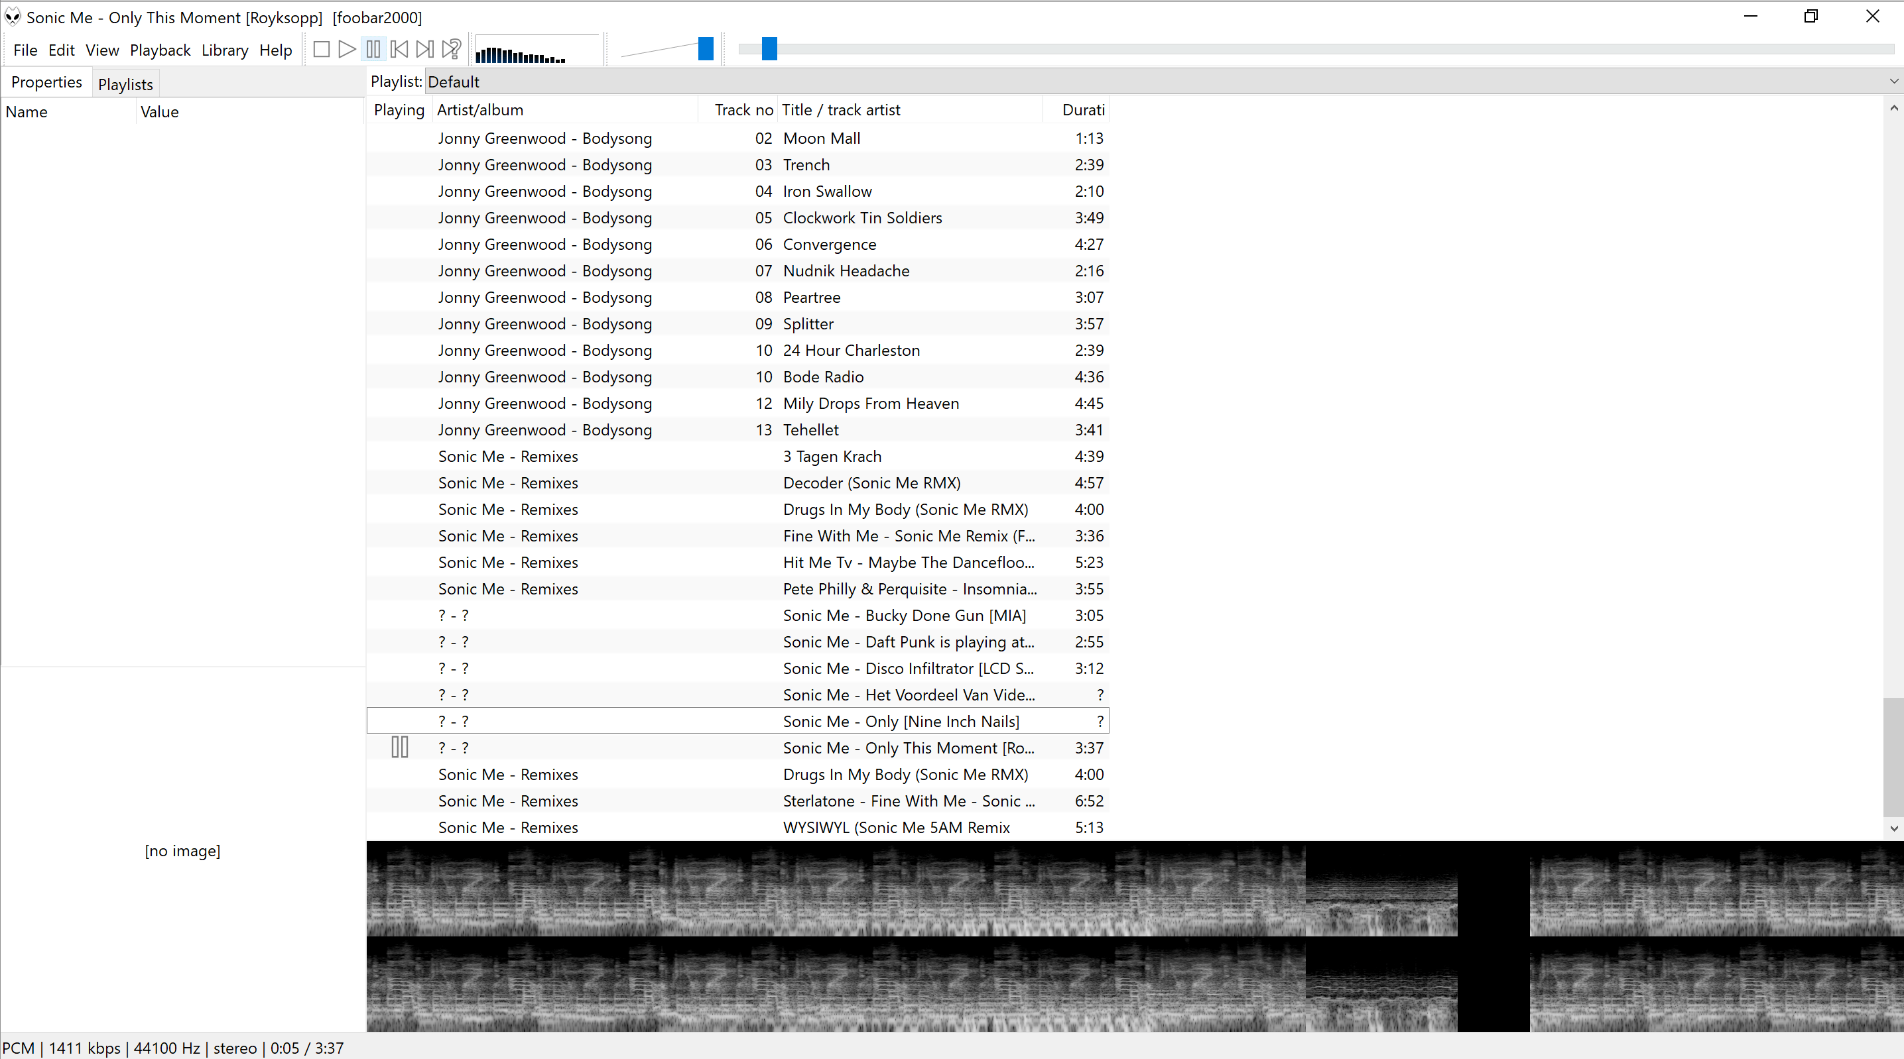Click the spectrum visualizer in toolbar

point(537,51)
